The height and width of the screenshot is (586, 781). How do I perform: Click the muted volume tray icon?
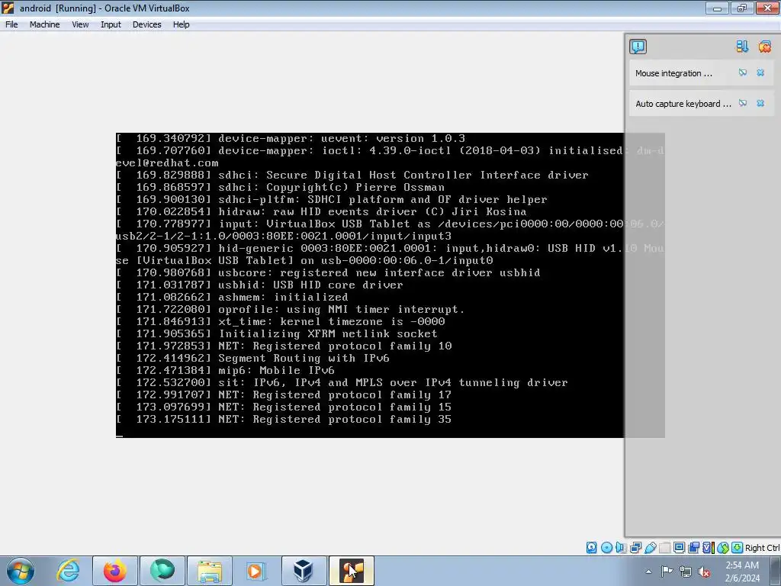pyautogui.click(x=704, y=572)
